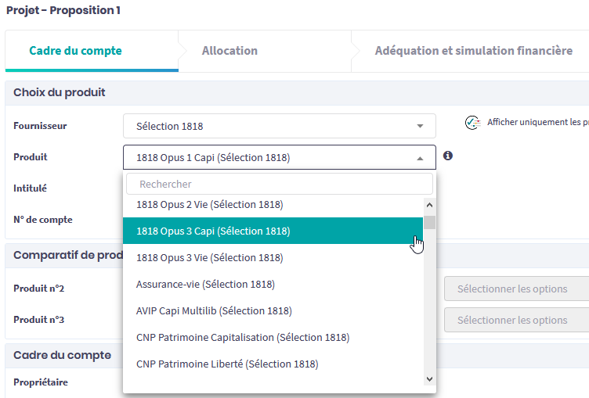The width and height of the screenshot is (589, 398).
Task: Toggle Afficher uniquement les produits filter
Action: click(x=537, y=123)
